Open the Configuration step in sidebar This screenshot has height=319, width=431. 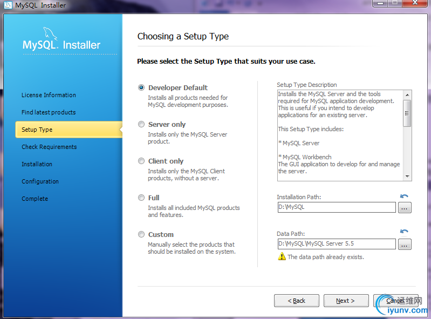40,181
